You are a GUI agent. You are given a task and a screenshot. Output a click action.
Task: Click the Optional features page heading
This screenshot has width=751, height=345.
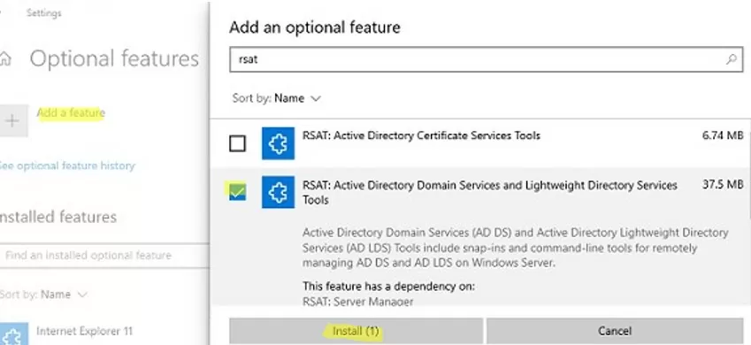tap(114, 58)
